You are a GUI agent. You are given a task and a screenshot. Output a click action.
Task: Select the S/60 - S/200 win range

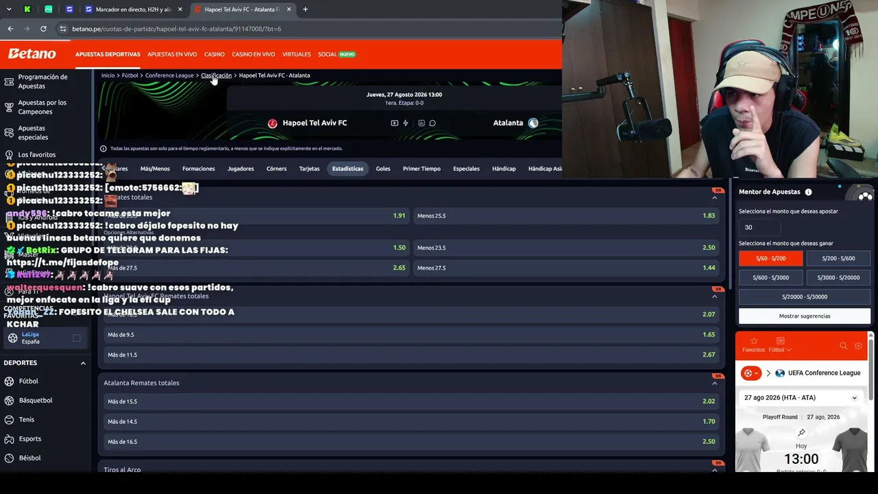770,258
